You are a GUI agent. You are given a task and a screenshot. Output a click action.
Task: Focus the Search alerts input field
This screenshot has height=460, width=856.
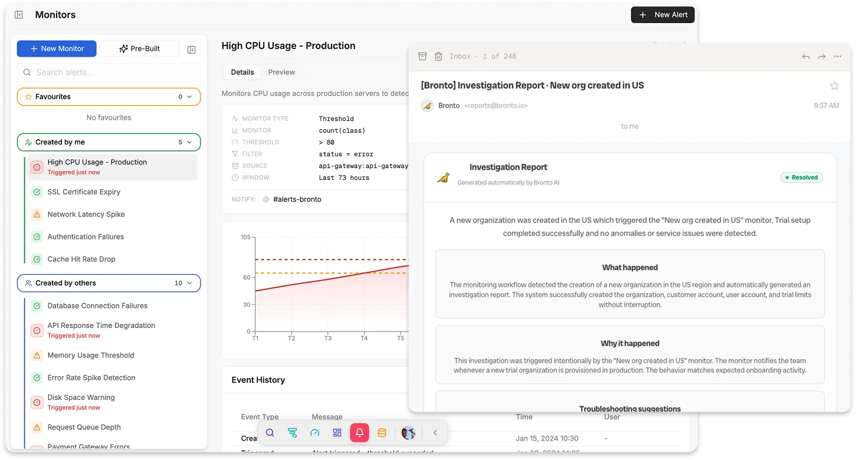[x=109, y=73]
